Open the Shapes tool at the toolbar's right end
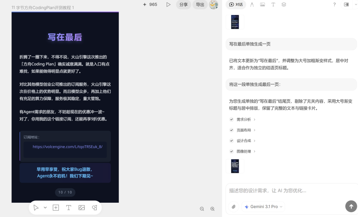 click(x=94, y=207)
